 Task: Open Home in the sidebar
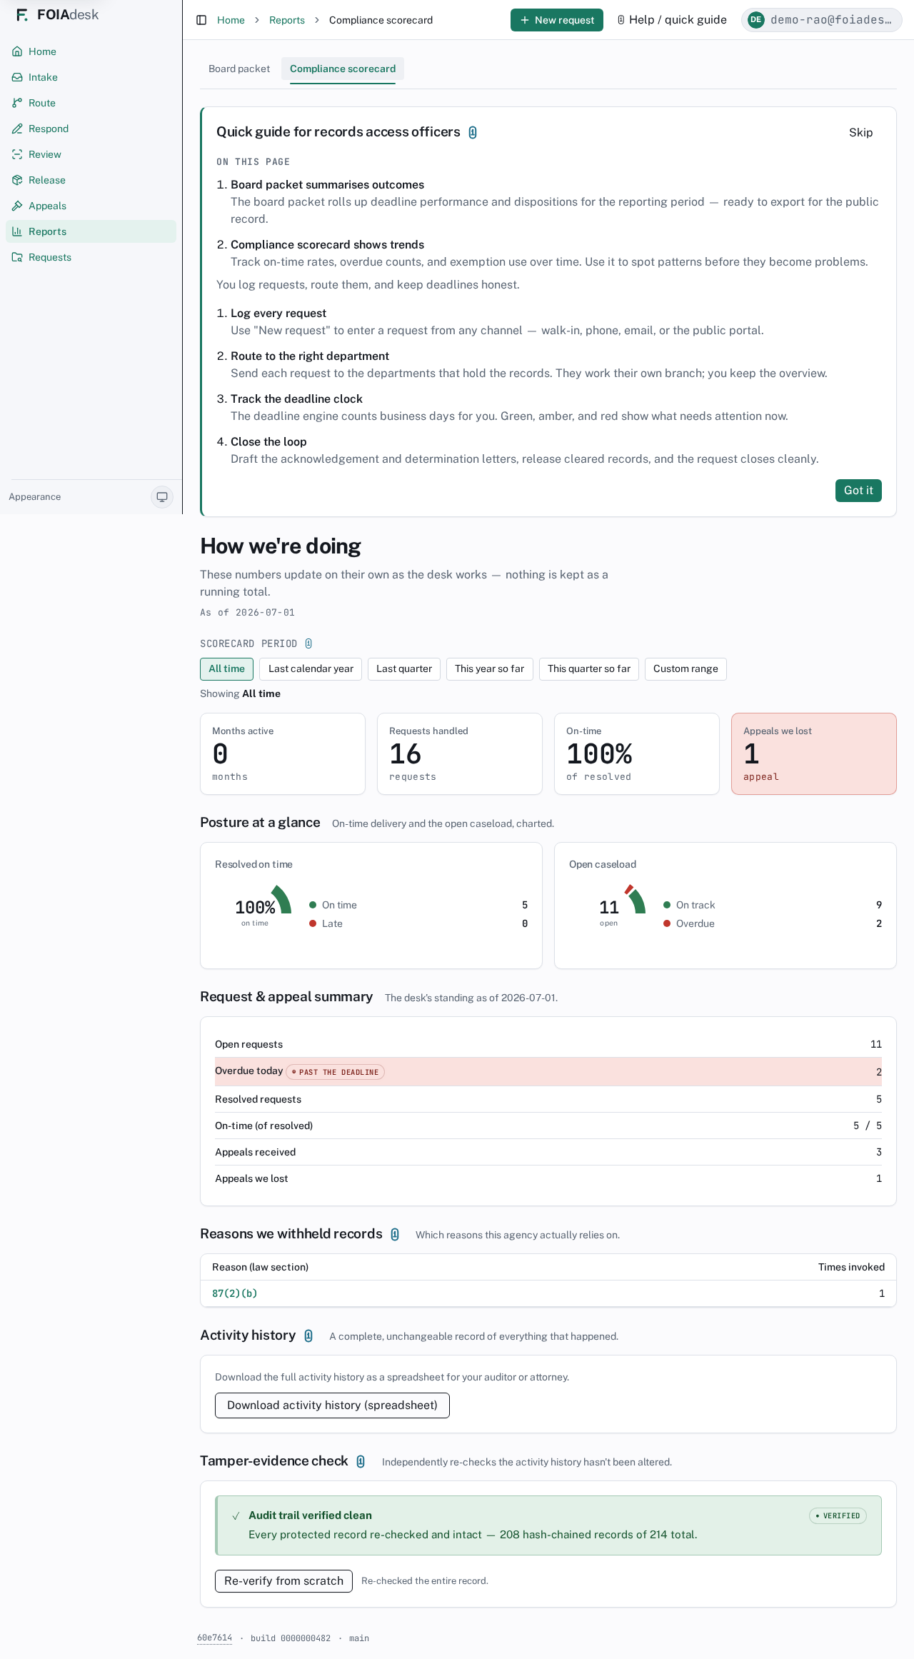coord(91,51)
